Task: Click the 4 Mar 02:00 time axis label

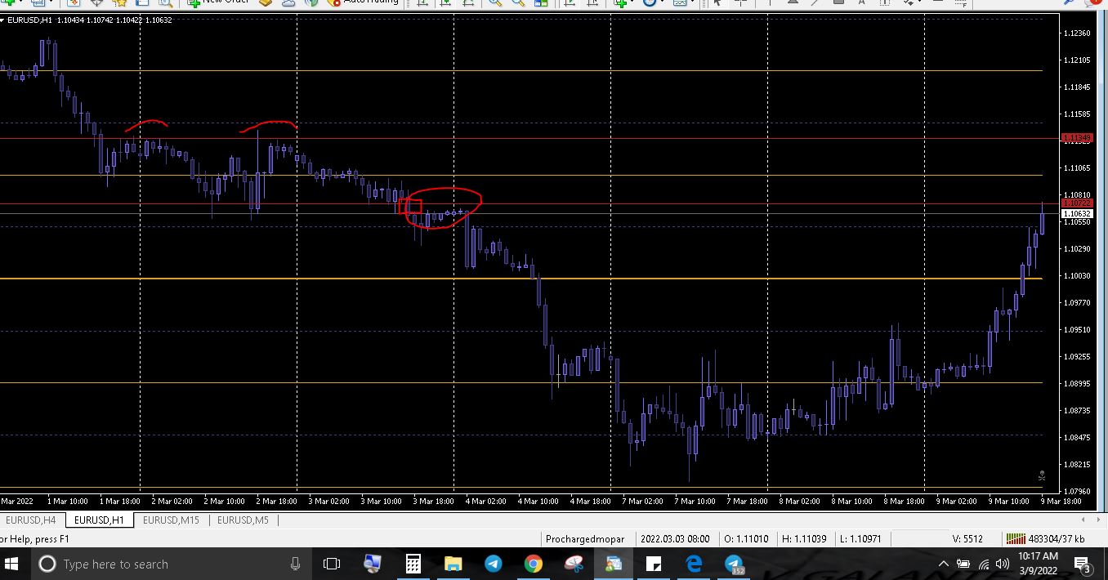Action: [x=485, y=501]
